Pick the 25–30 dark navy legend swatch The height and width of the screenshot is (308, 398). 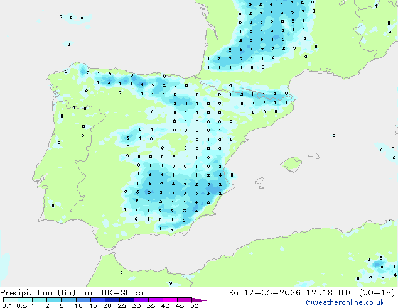click(x=127, y=300)
